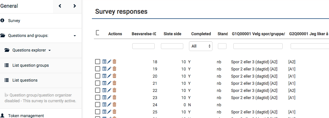Click view details icon for response 18
This screenshot has height=118, width=329.
(x=104, y=62)
